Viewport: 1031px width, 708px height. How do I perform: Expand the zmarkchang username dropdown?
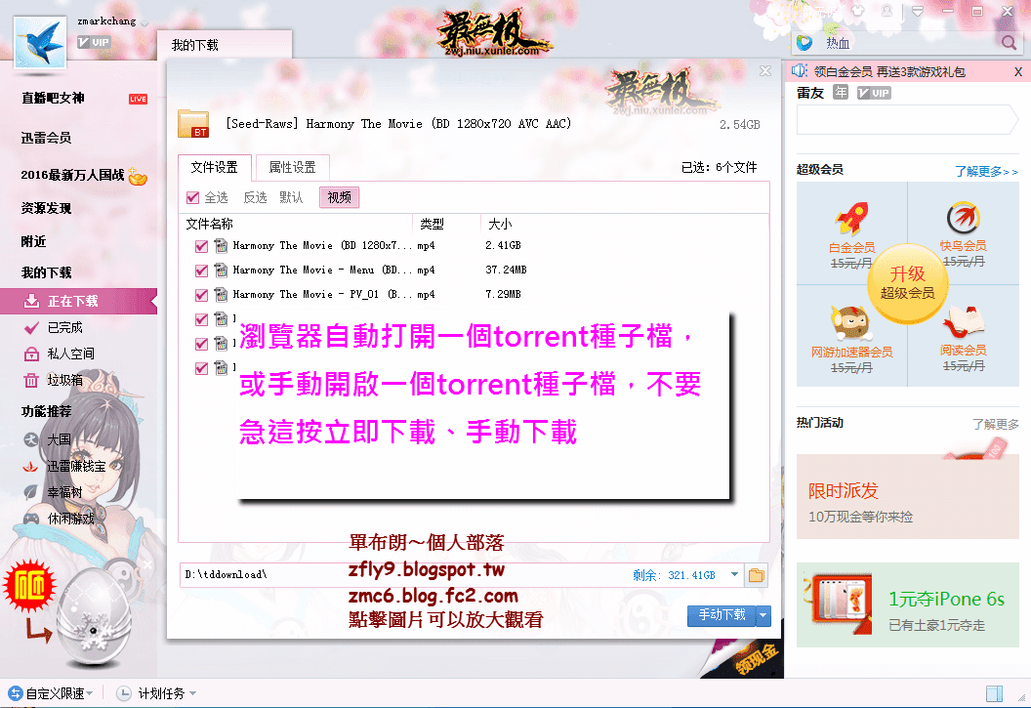(144, 23)
